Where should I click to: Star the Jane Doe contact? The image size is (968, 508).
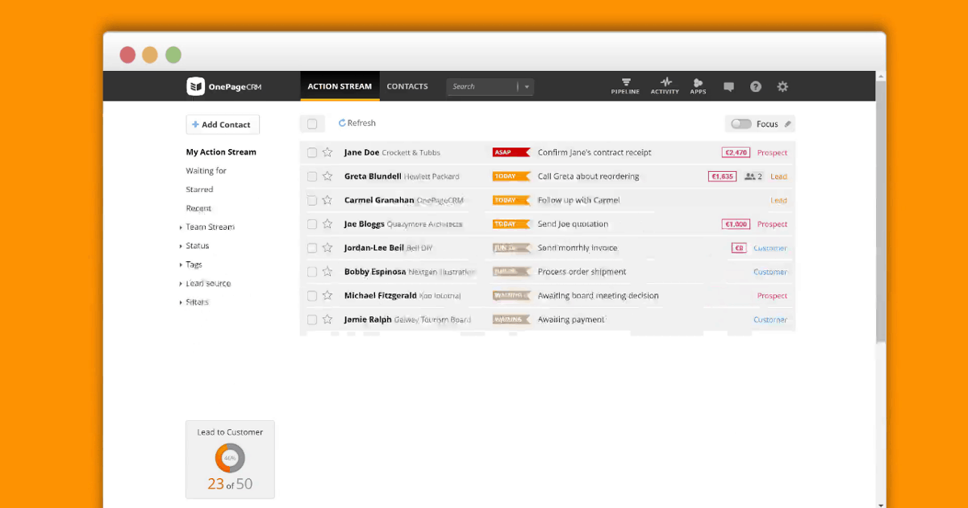tap(328, 152)
